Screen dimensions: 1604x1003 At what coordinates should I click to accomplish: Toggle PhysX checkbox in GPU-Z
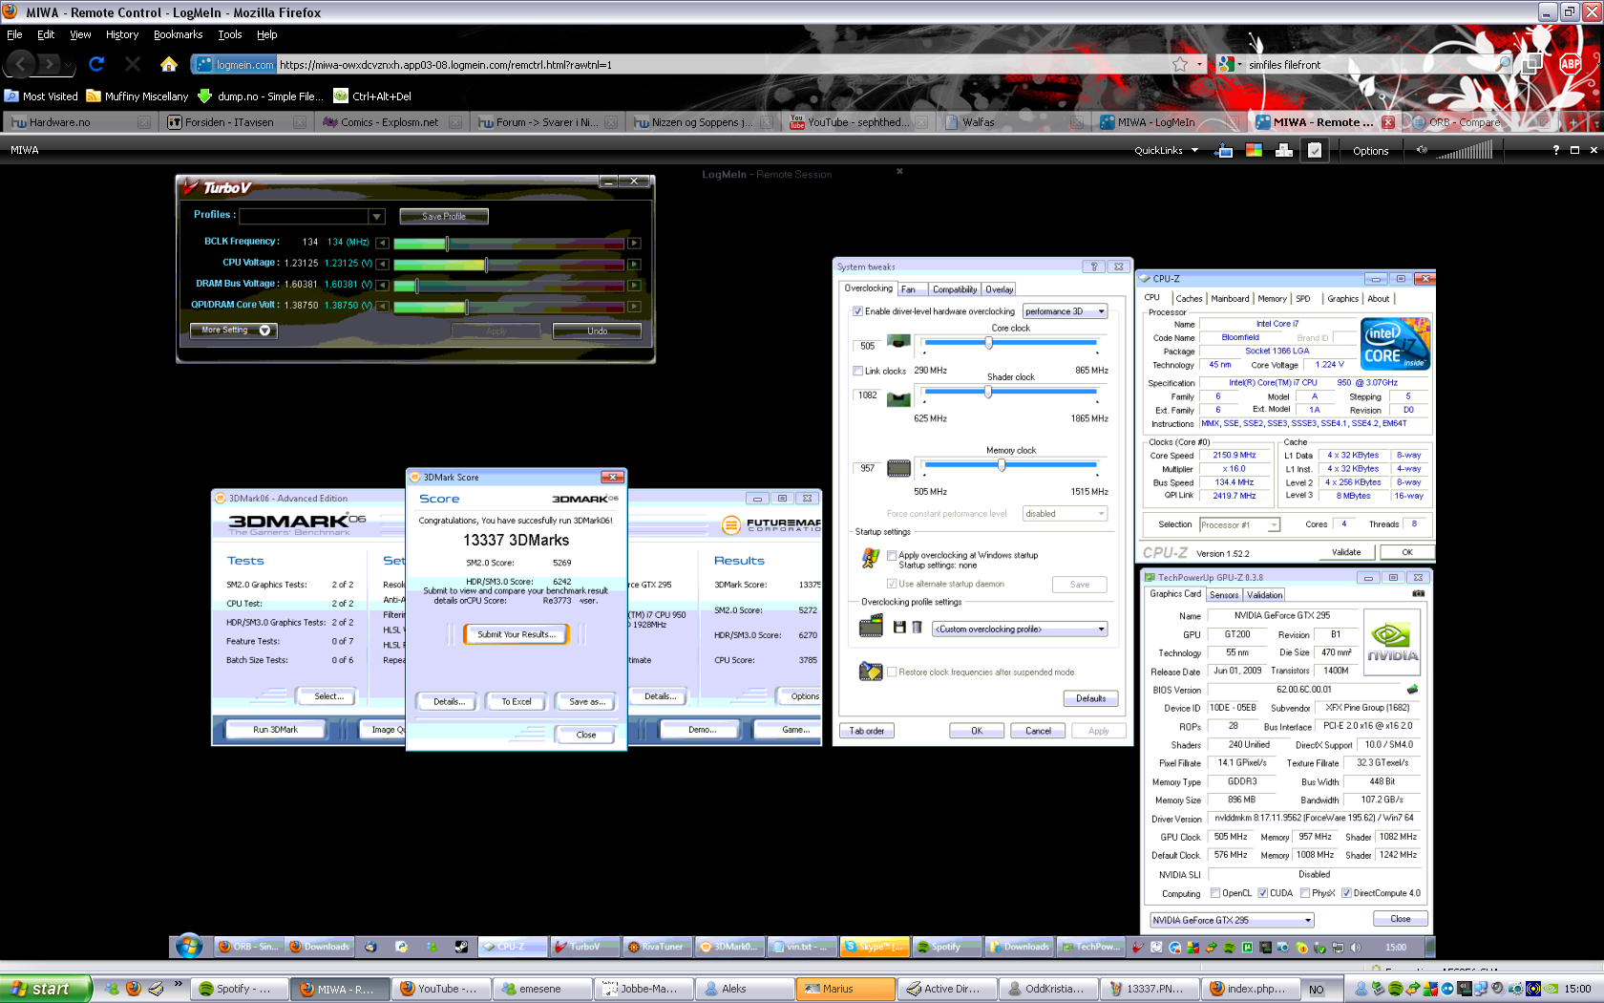point(1305,893)
